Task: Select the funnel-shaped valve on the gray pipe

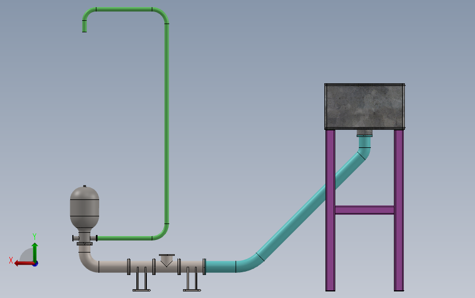Action: click(167, 260)
